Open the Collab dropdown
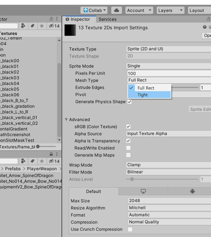Screen dimensions: 211x237 click(94, 10)
